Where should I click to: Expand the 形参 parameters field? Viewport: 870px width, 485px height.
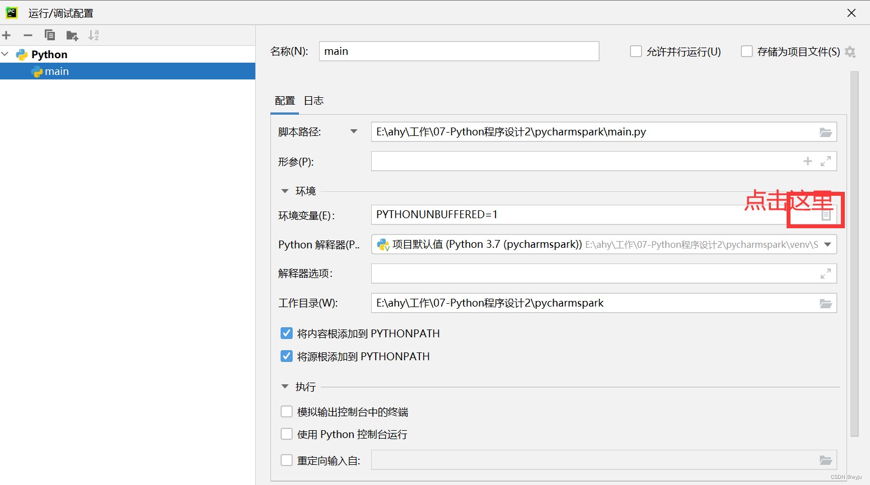[x=825, y=161]
